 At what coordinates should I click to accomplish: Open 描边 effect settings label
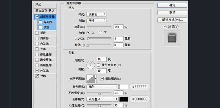(43, 33)
